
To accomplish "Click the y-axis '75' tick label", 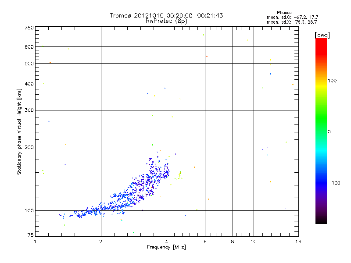I will 30,235.
